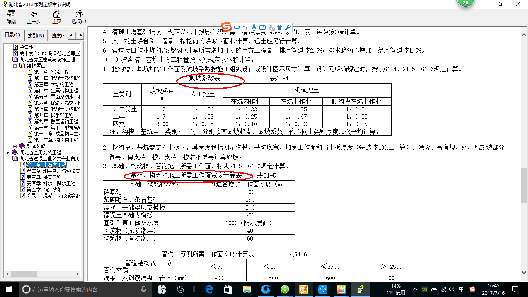Image resolution: width=528 pixels, height=297 pixels.
Task: Select 第二章 地基处理与边坡支 topic
Action: pyautogui.click(x=53, y=171)
